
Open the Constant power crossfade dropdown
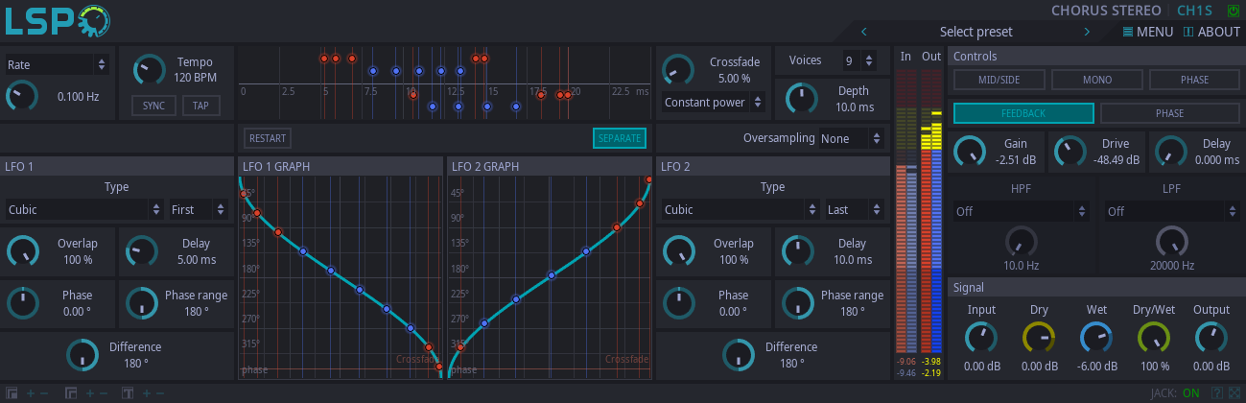pyautogui.click(x=713, y=102)
